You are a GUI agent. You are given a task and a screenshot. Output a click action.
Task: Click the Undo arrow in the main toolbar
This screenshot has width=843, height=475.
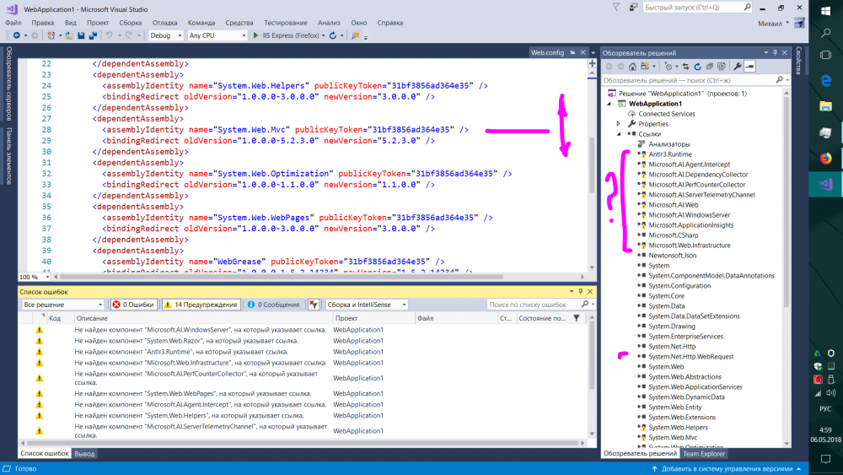tap(109, 35)
